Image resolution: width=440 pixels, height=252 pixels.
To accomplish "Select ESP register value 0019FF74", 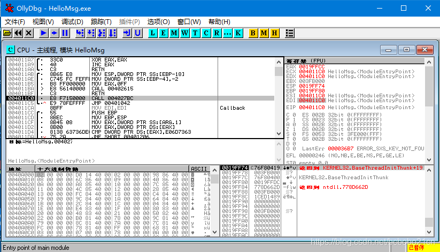I will click(x=312, y=86).
